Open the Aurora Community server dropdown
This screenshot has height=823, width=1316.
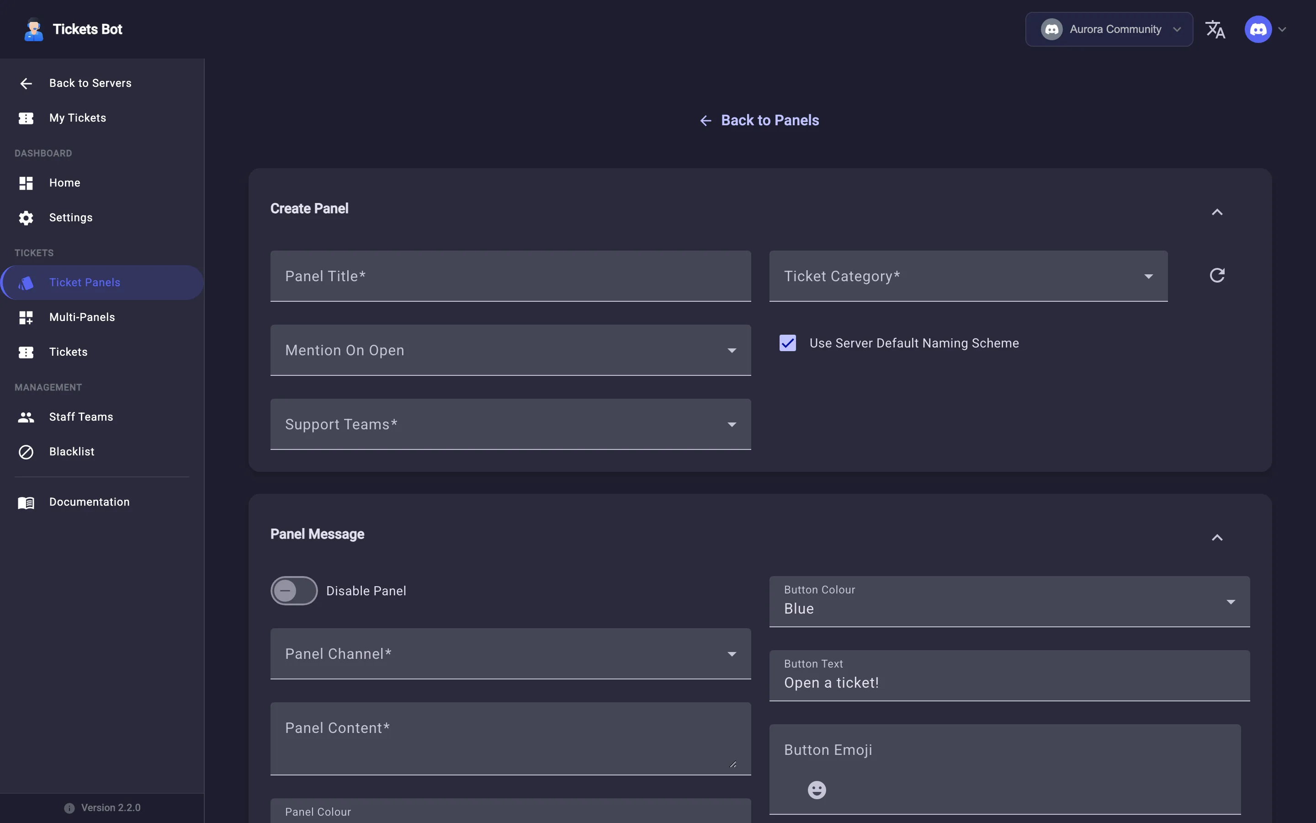click(x=1109, y=29)
